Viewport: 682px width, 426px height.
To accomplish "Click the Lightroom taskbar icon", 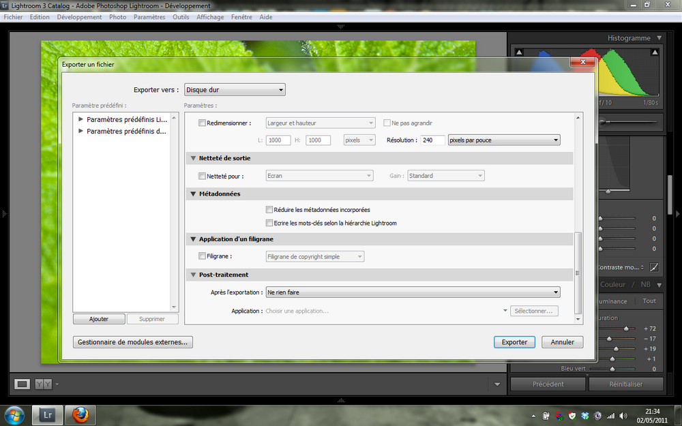I will (x=47, y=415).
